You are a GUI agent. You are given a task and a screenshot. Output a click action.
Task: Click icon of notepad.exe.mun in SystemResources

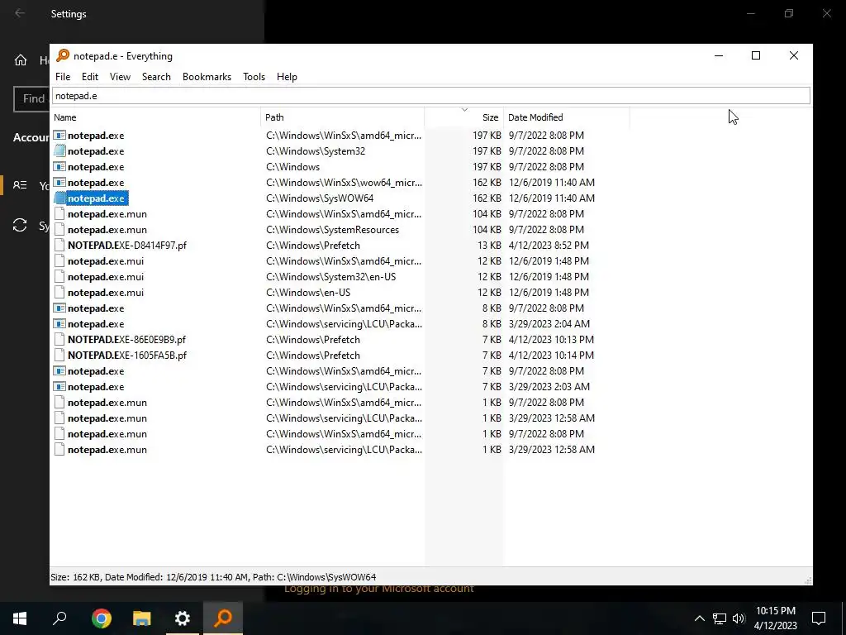[x=59, y=230]
